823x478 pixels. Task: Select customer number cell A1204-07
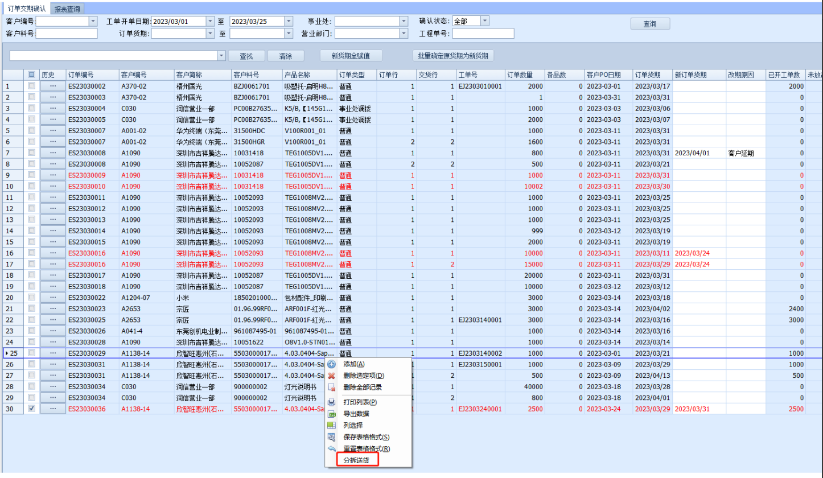click(147, 298)
